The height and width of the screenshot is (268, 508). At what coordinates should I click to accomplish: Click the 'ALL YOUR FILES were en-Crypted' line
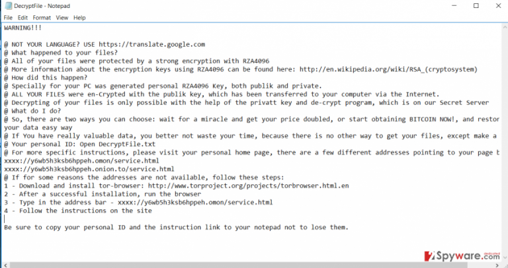[x=222, y=94]
